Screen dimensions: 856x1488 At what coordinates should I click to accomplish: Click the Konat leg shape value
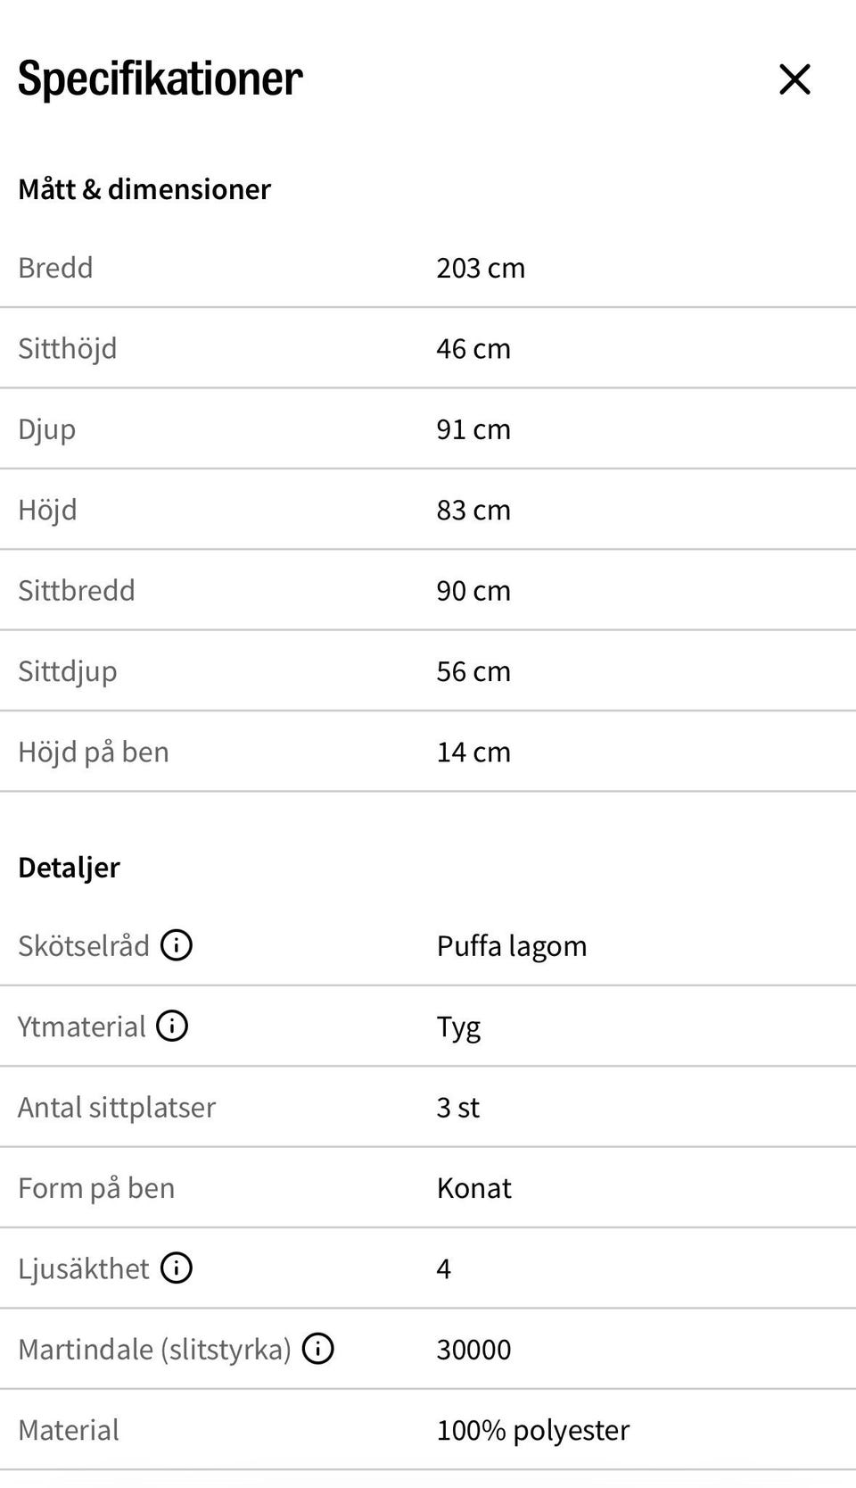[474, 1188]
